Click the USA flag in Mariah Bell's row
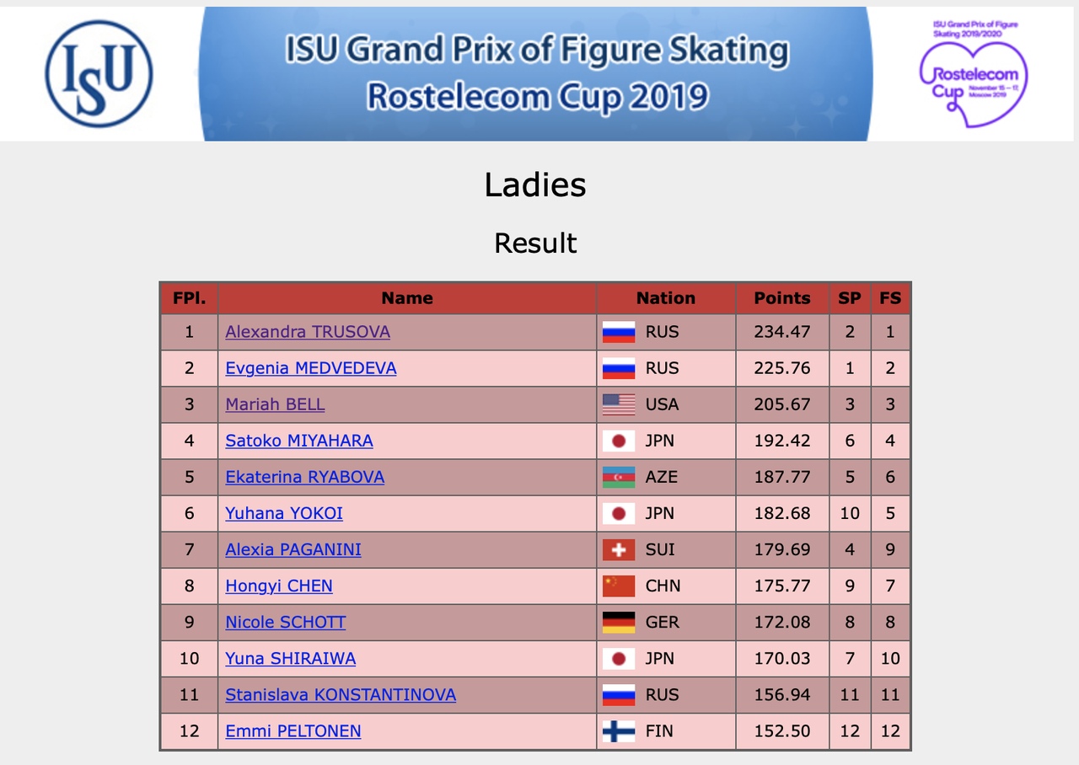This screenshot has width=1079, height=765. tap(619, 404)
